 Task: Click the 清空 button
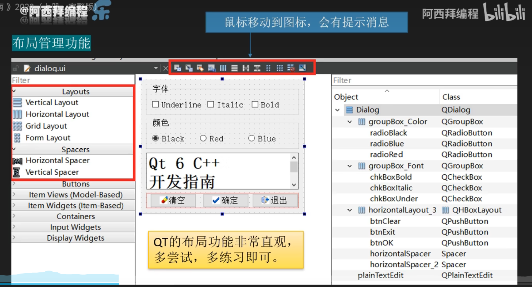point(173,200)
